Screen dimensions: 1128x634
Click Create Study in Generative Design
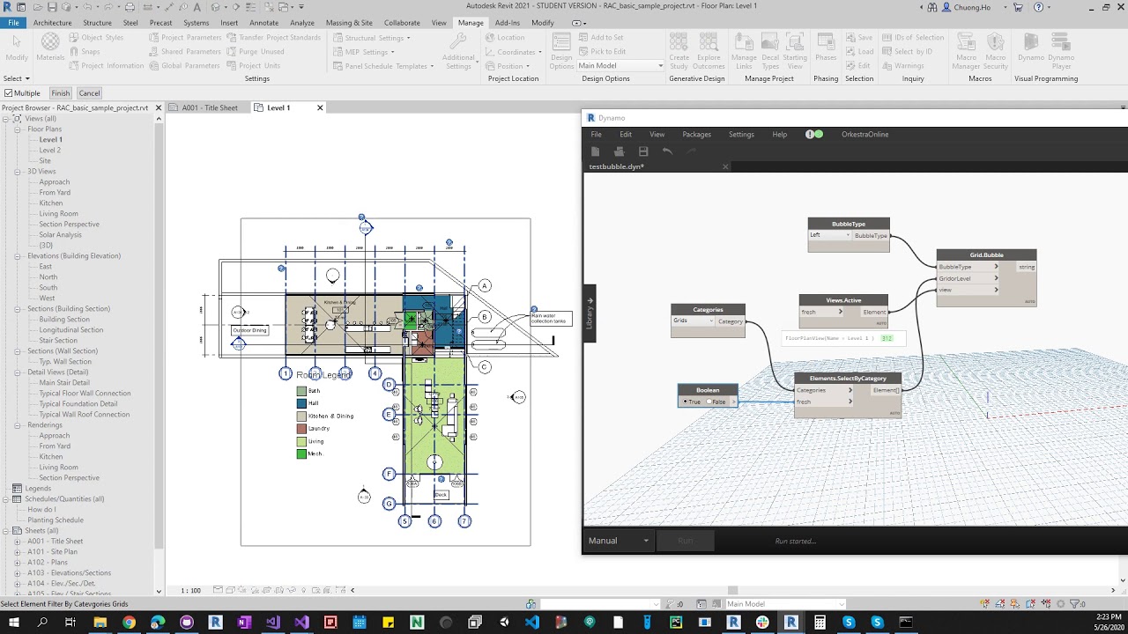679,51
